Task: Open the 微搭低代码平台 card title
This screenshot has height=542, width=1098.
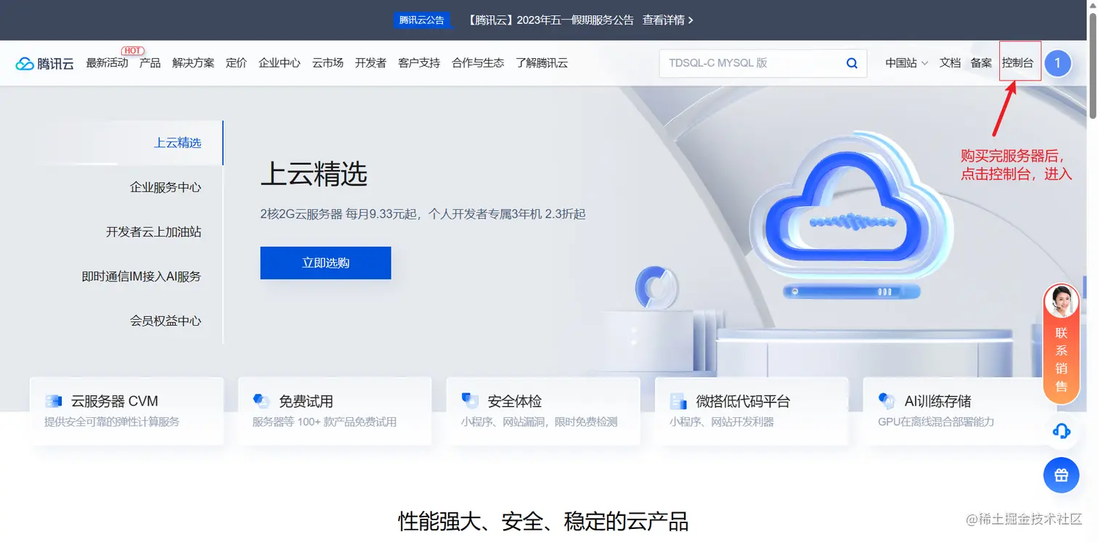Action: pos(743,401)
